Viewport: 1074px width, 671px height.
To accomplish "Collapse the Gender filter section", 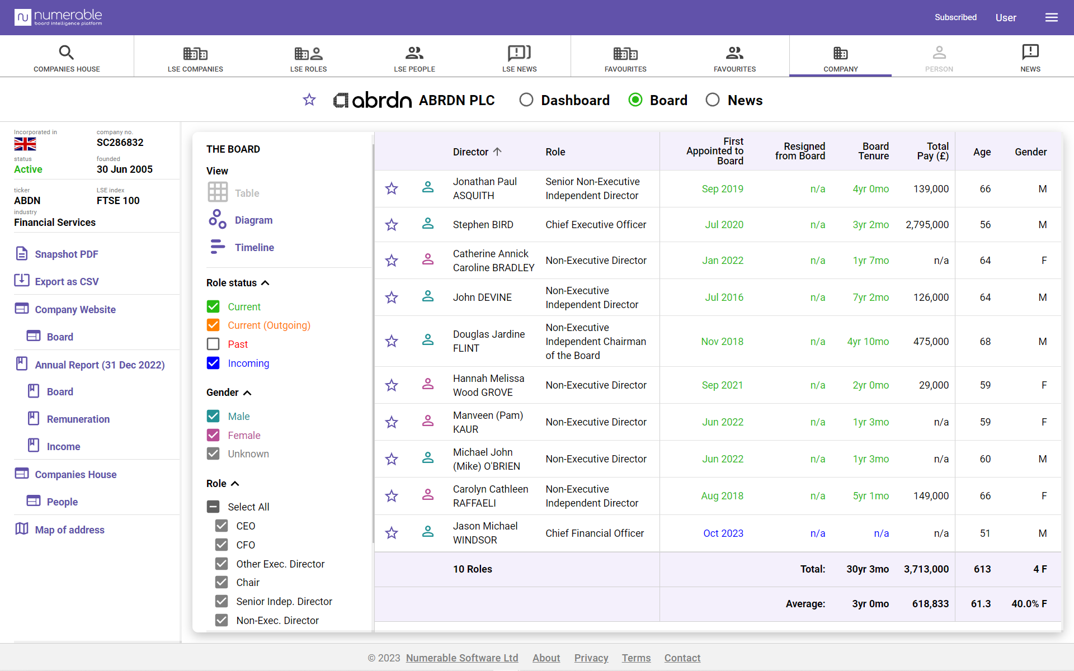I will tap(247, 393).
